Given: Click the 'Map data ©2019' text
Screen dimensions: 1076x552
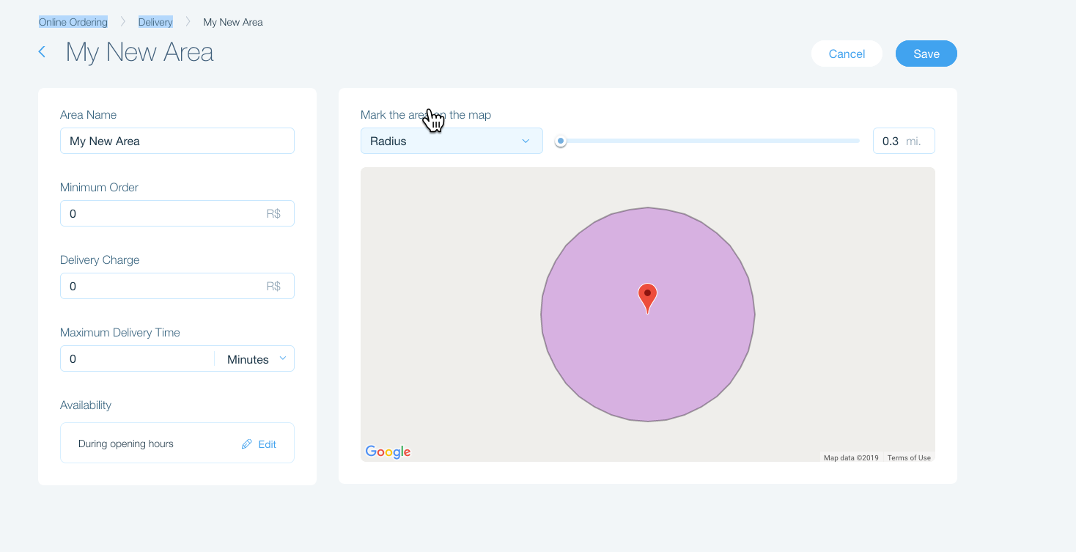Looking at the screenshot, I should (851, 458).
